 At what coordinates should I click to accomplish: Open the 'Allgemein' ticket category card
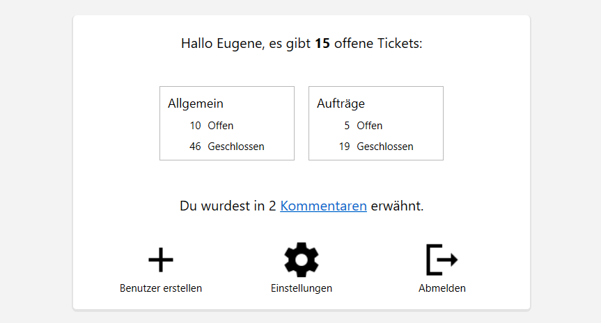[x=227, y=123]
